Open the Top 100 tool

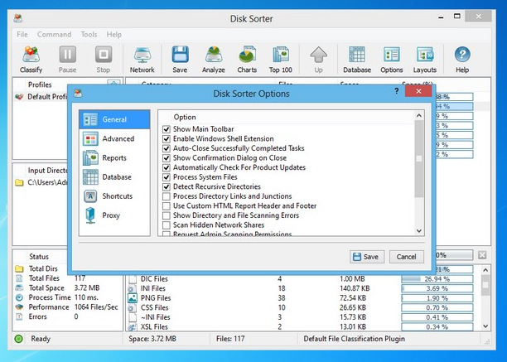pos(280,59)
